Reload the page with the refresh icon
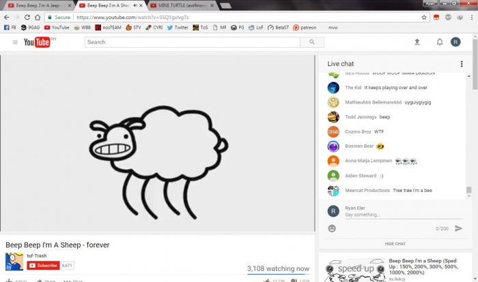The image size is (478, 282). 27,17
